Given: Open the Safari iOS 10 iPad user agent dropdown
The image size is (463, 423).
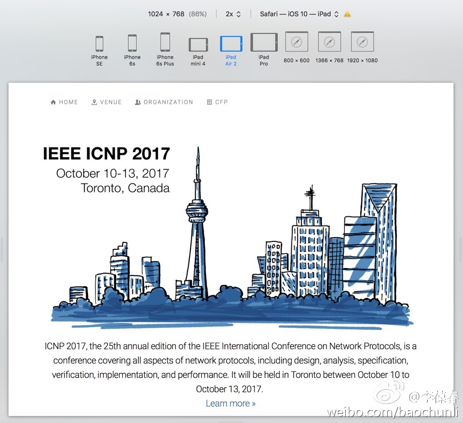Looking at the screenshot, I should pyautogui.click(x=299, y=14).
